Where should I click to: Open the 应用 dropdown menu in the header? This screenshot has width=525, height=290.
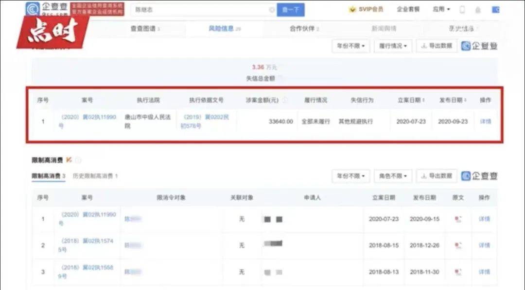coord(441,10)
